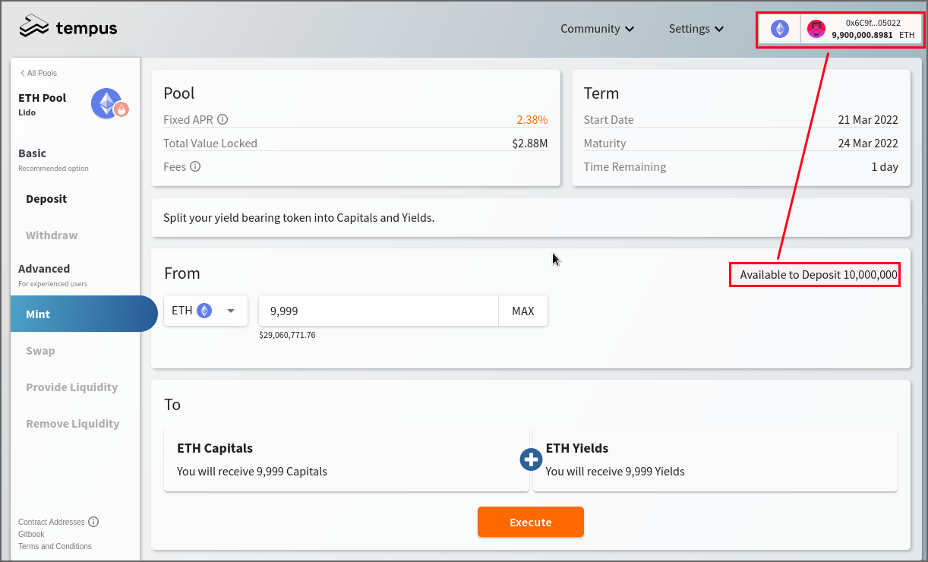Click the 21 Mar 2022 start date
The width and height of the screenshot is (928, 562).
click(x=868, y=119)
